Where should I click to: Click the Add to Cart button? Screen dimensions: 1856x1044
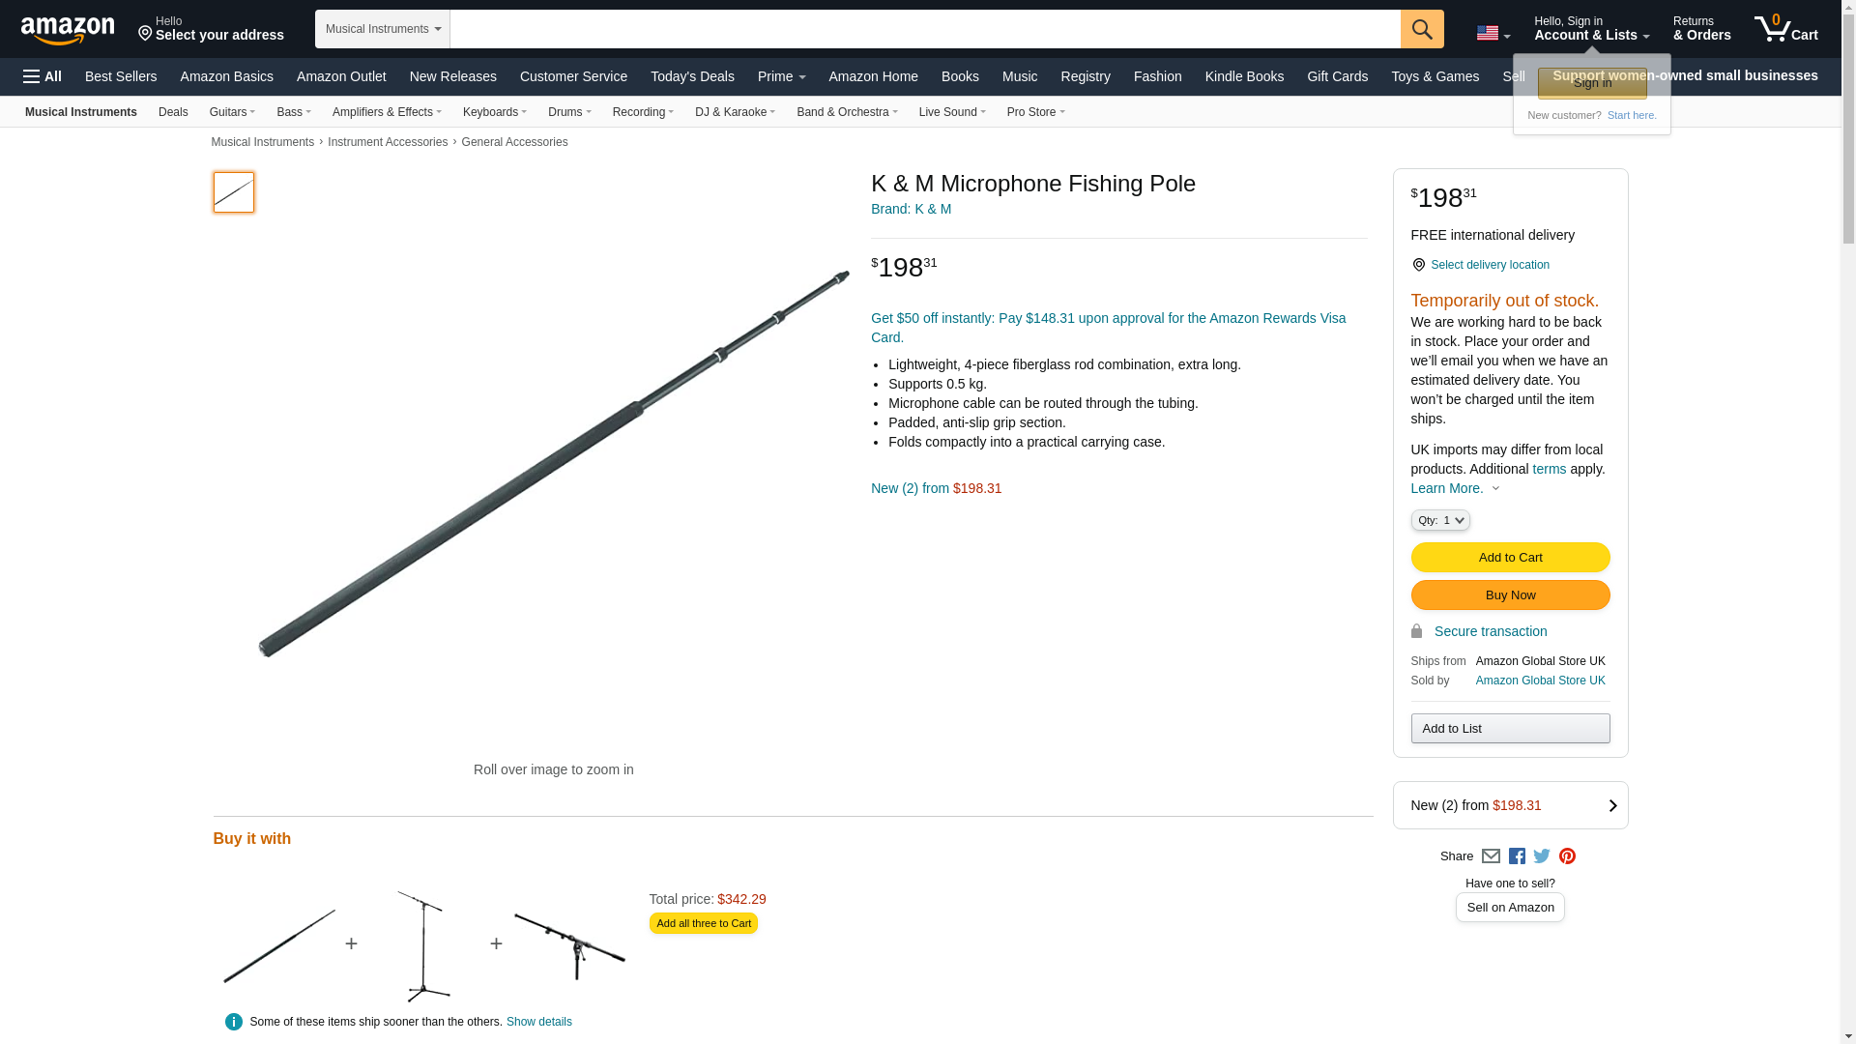pyautogui.click(x=1510, y=558)
